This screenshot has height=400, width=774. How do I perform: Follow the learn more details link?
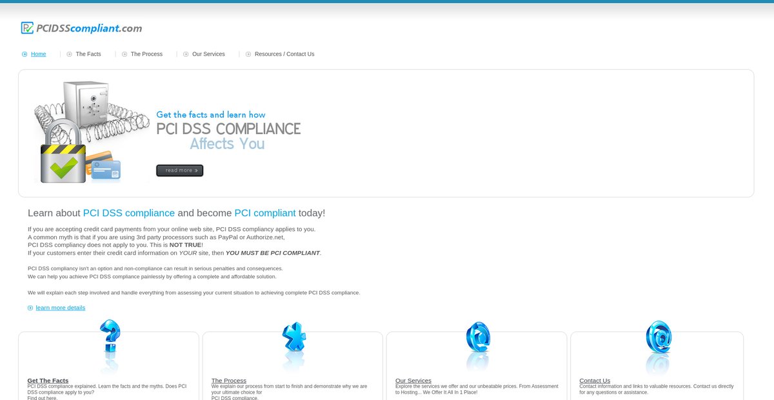click(61, 308)
